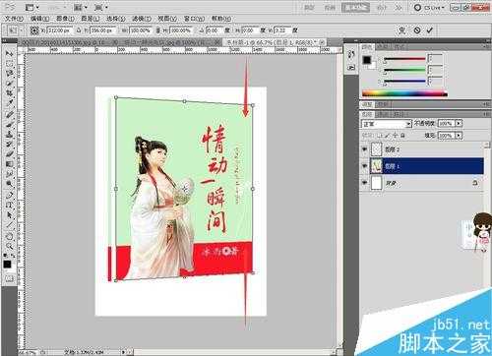This screenshot has width=492, height=356.
Task: Select the Path Selection tool
Action: (9, 215)
